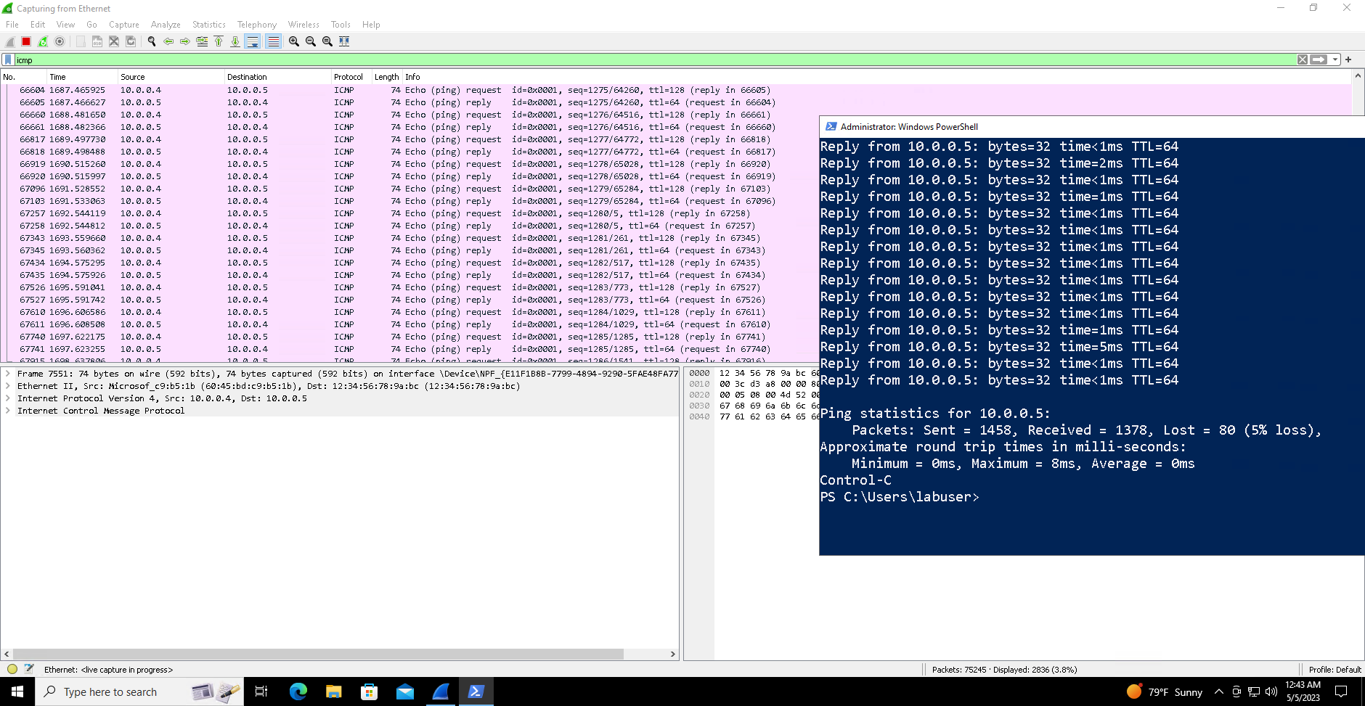Add a new filter button with plus

click(1348, 59)
